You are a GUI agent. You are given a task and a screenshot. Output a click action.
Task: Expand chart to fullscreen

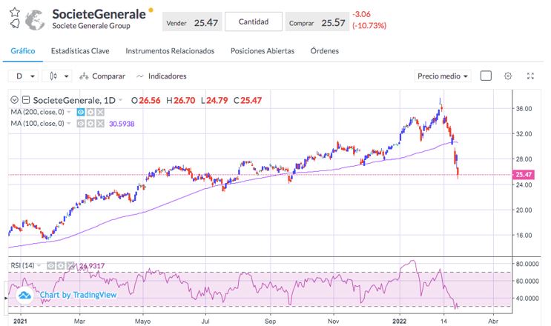(x=530, y=76)
